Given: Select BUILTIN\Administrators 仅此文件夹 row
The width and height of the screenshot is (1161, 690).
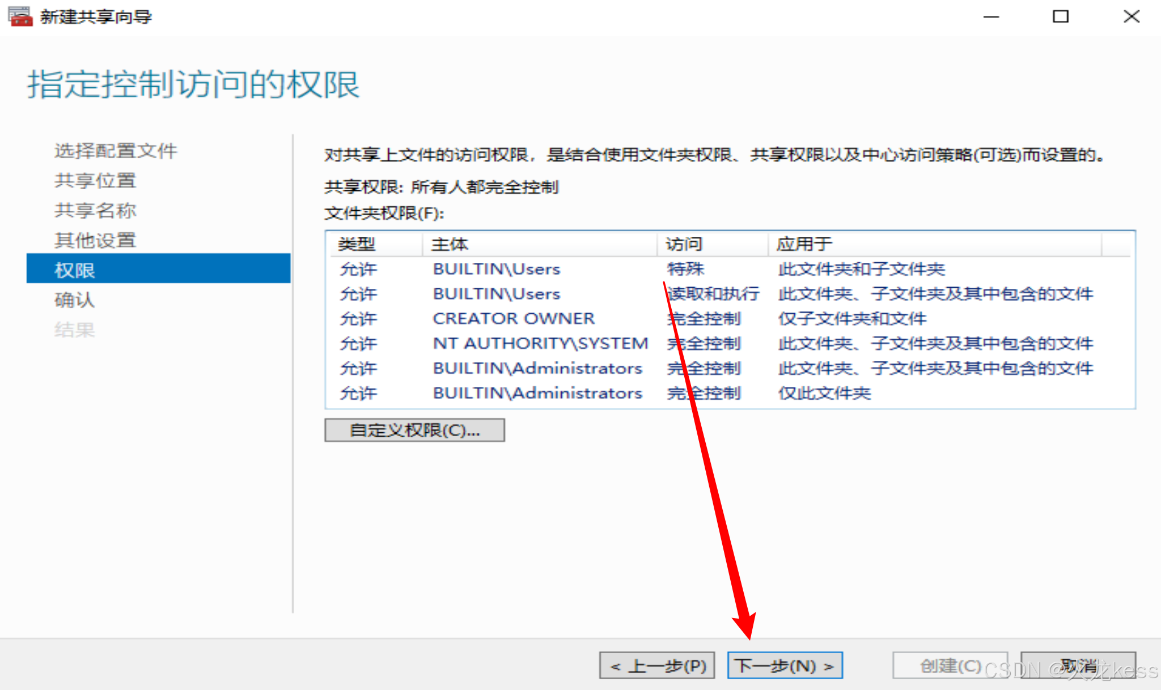Looking at the screenshot, I should (537, 393).
